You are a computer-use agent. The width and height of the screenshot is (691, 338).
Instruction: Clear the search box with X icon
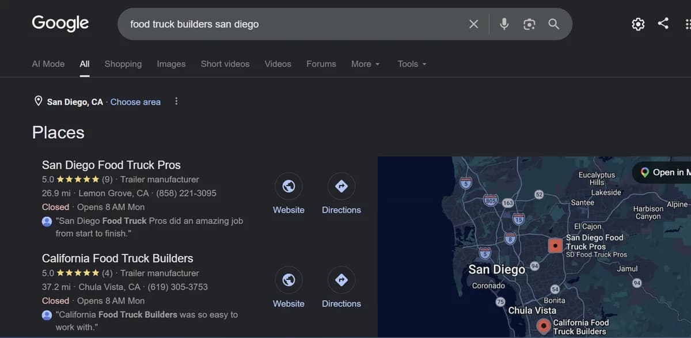tap(473, 24)
